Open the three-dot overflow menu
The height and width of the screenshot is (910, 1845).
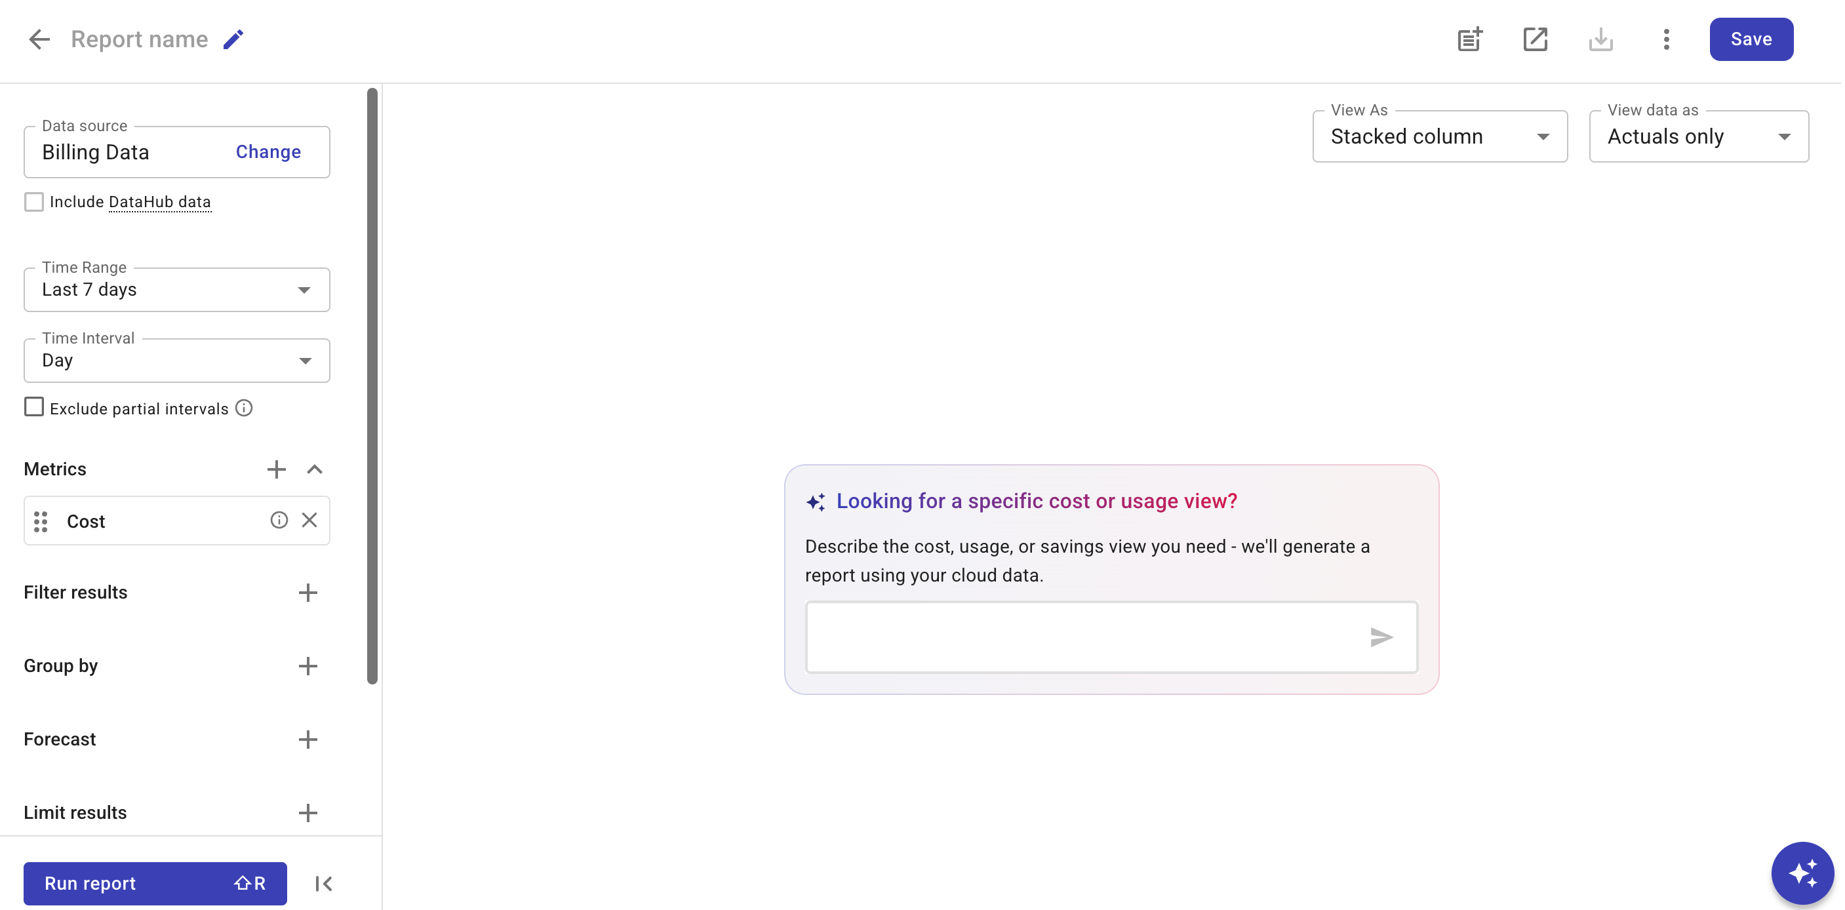tap(1666, 39)
